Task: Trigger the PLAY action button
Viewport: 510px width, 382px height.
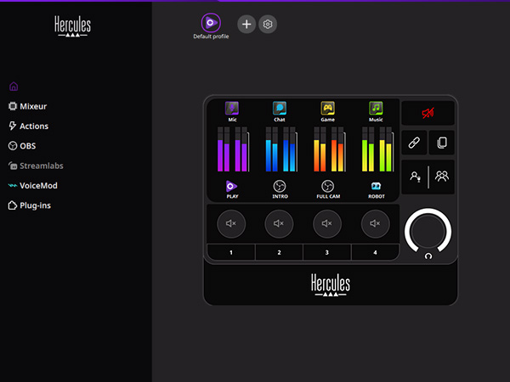Action: click(x=231, y=186)
